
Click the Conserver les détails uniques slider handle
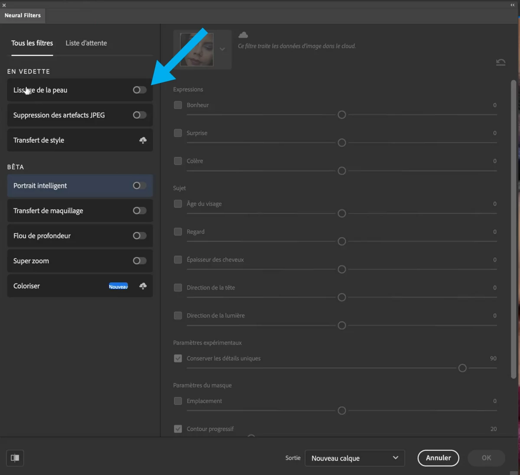462,368
